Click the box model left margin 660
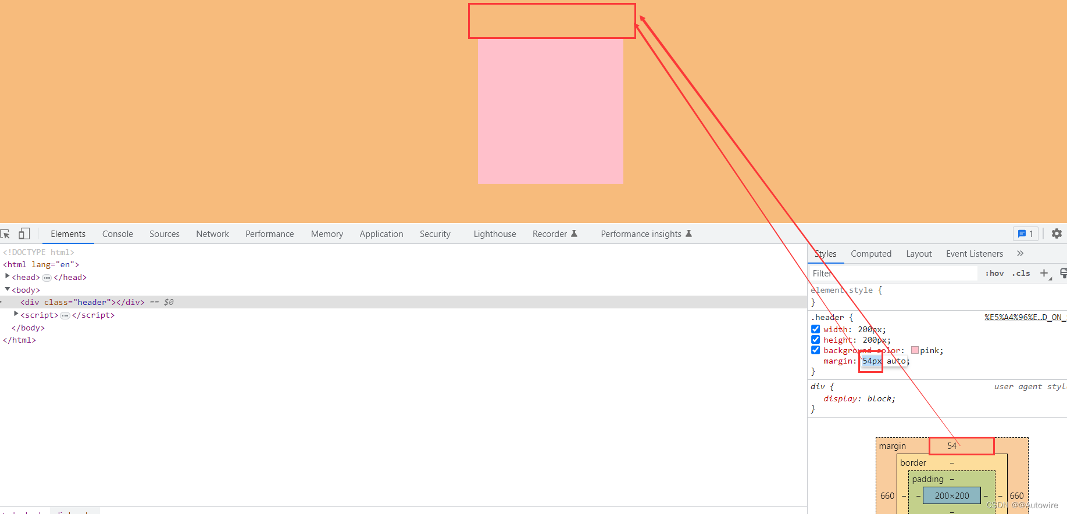Image resolution: width=1067 pixels, height=514 pixels. pos(887,495)
